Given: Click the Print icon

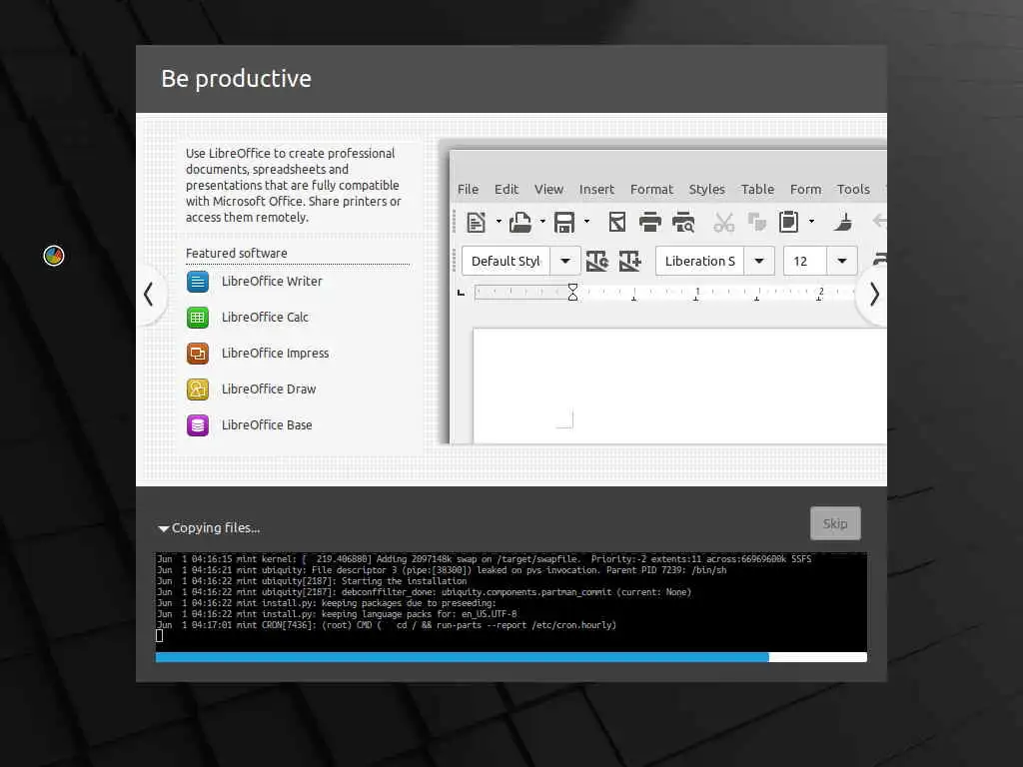Looking at the screenshot, I should point(649,223).
